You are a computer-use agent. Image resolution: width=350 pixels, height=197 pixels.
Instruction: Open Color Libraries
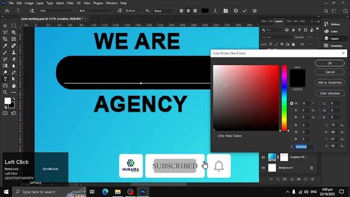(x=330, y=93)
